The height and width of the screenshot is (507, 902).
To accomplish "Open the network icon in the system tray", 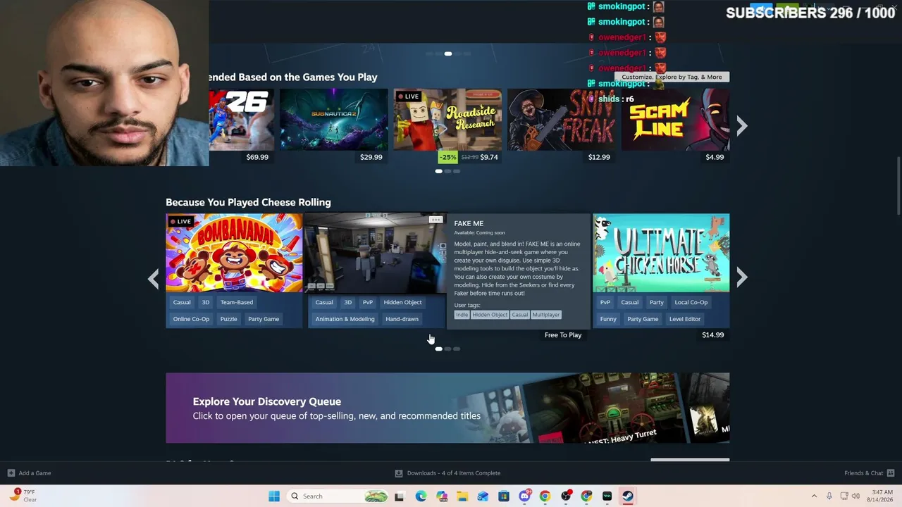I will tap(843, 496).
